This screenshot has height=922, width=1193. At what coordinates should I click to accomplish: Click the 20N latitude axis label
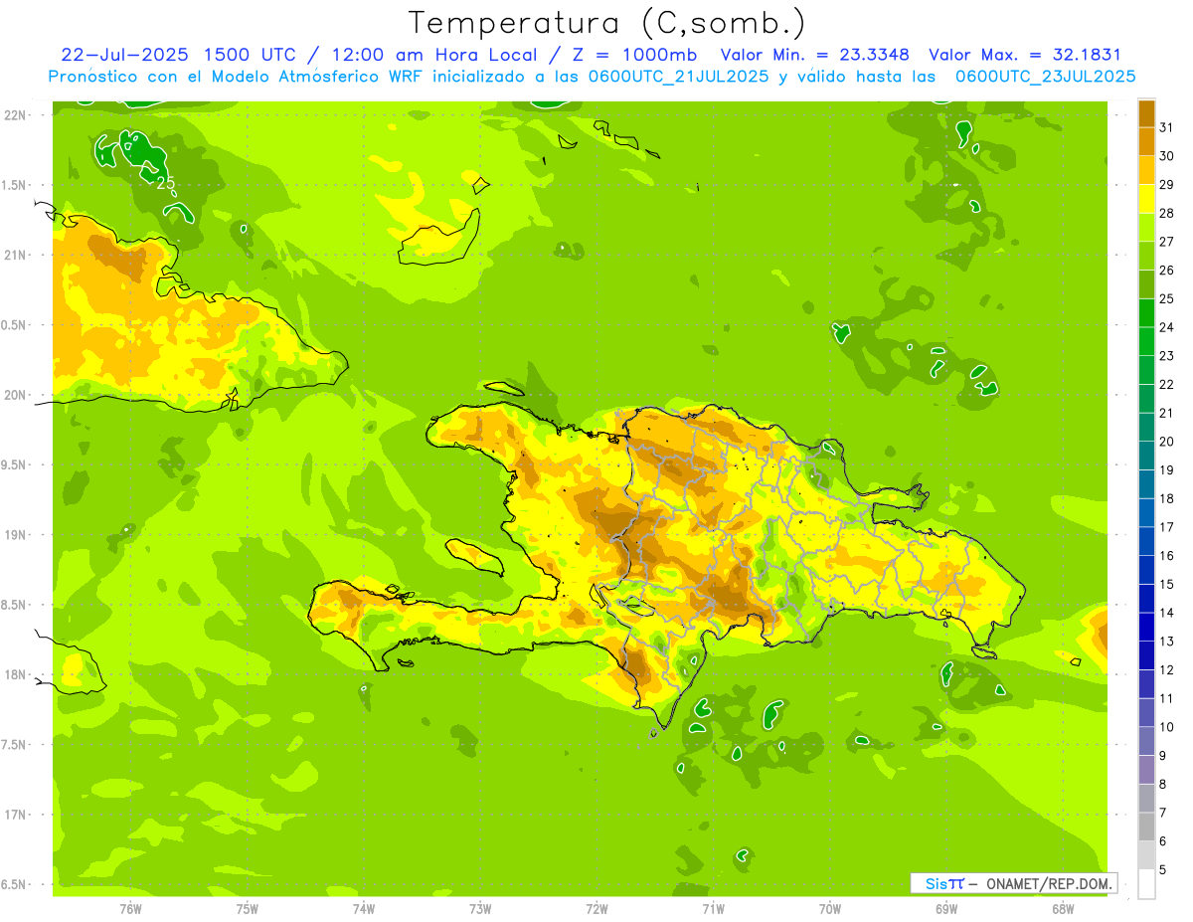click(x=15, y=395)
